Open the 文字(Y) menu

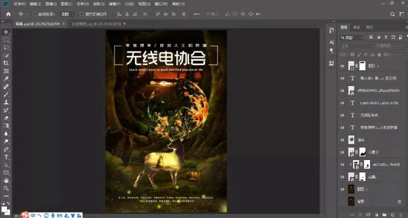pos(82,4)
